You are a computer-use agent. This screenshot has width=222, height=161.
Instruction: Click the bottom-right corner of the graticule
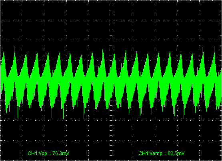pos(222,161)
